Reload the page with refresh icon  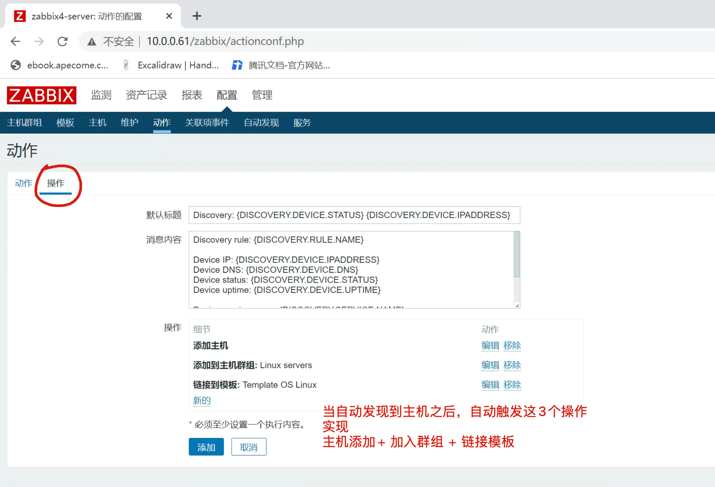tap(62, 41)
